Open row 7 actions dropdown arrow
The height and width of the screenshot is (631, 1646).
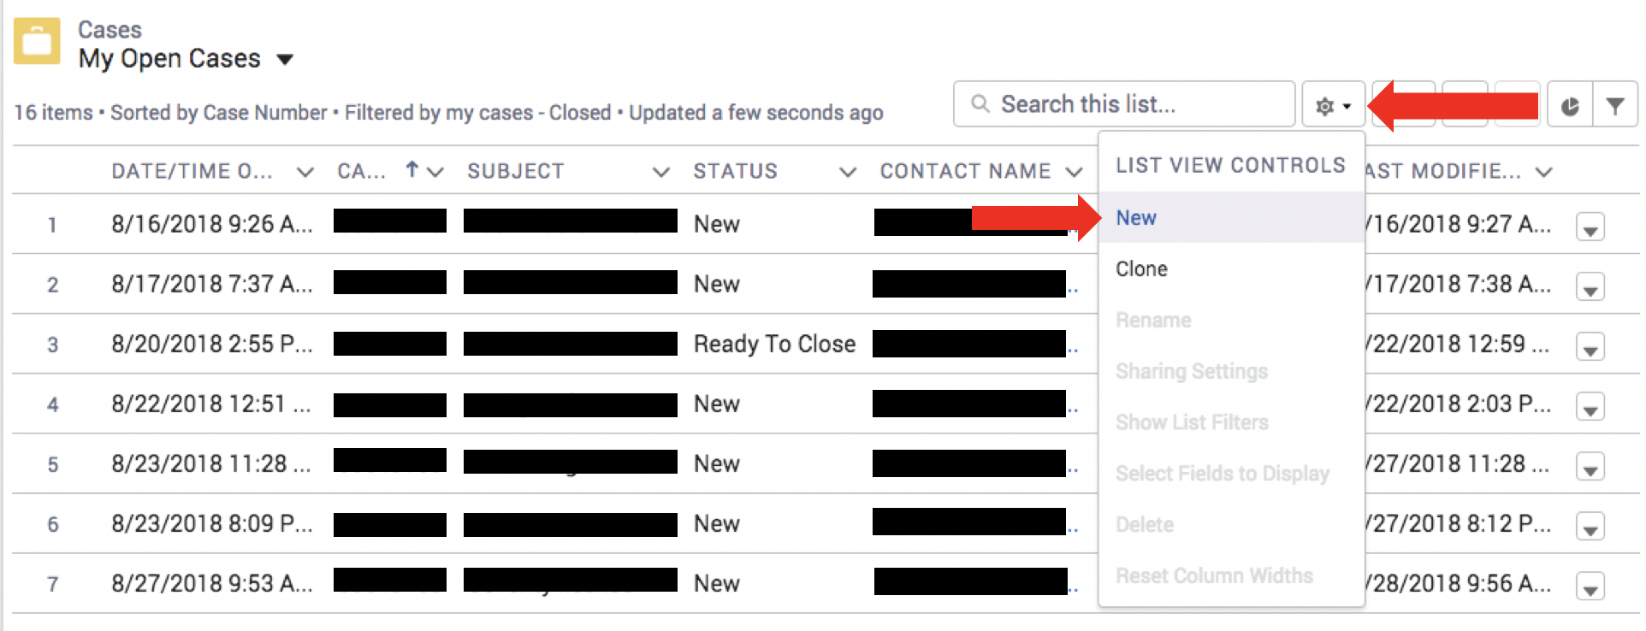point(1590,587)
